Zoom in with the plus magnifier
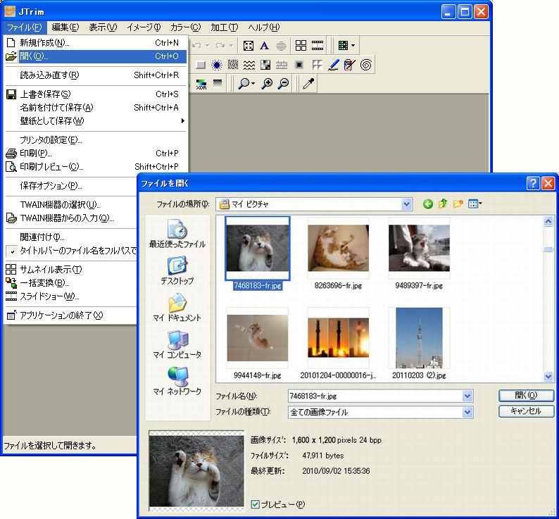This screenshot has width=559, height=519. click(267, 84)
